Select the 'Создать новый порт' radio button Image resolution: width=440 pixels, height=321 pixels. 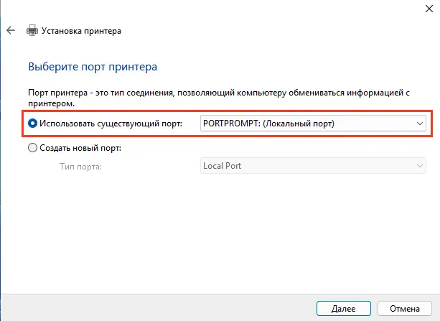pos(32,148)
